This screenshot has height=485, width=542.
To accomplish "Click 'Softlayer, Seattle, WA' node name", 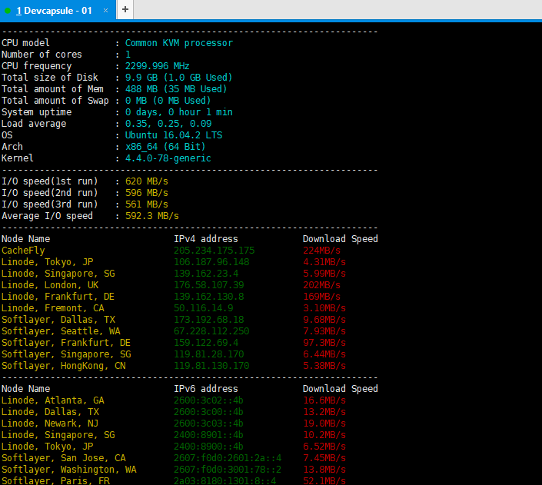I will click(61, 331).
